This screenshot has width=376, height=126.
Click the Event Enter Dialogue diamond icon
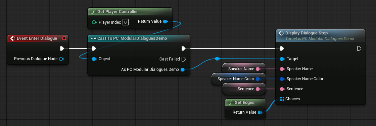[13, 38]
